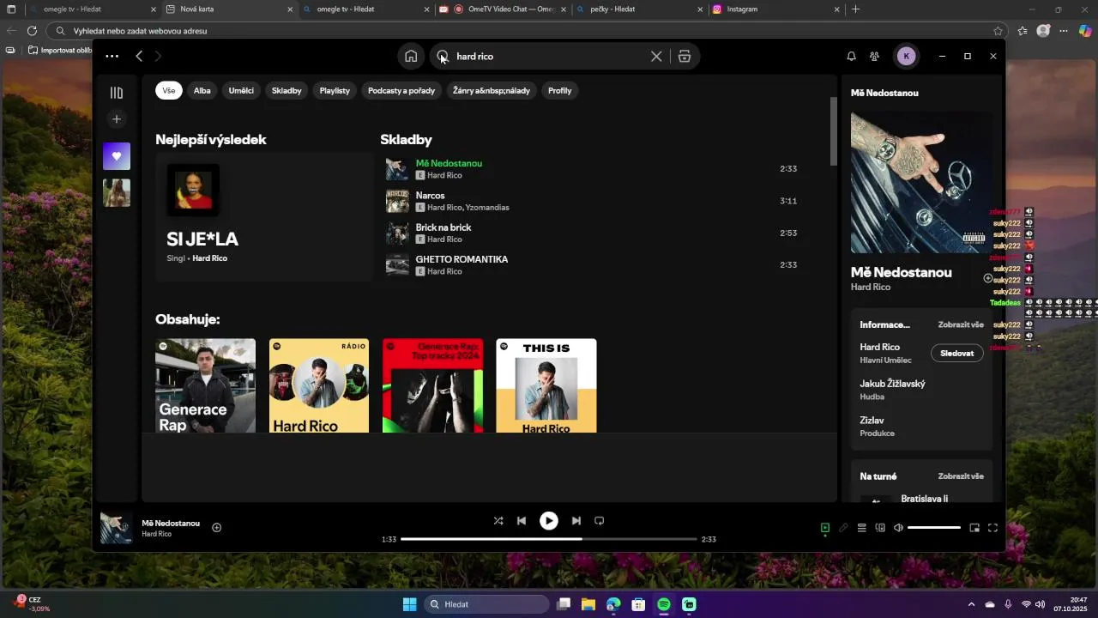
Task: Select the 'Podcasty a pořady' filter chip
Action: (401, 91)
